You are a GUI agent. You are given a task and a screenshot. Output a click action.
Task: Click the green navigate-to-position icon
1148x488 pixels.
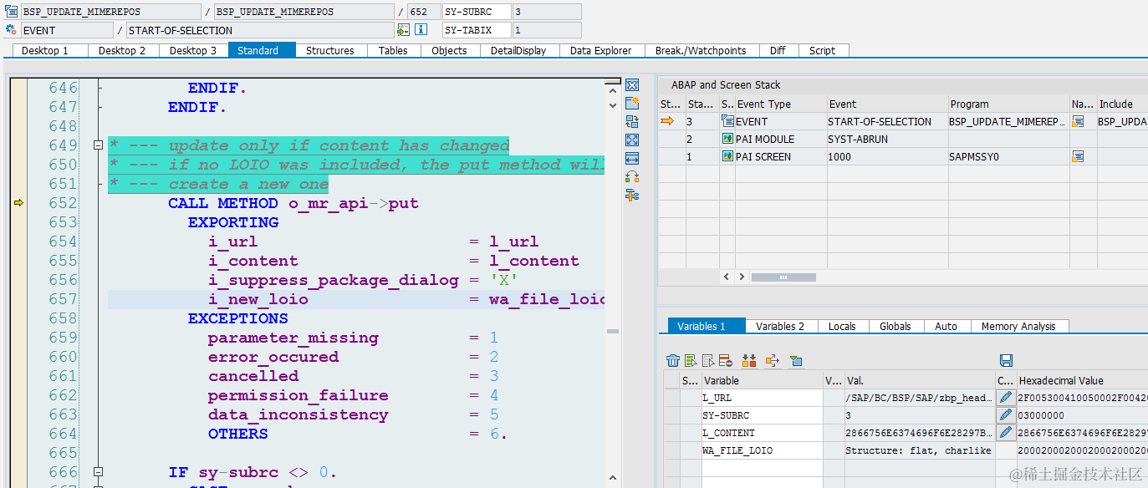pos(403,30)
